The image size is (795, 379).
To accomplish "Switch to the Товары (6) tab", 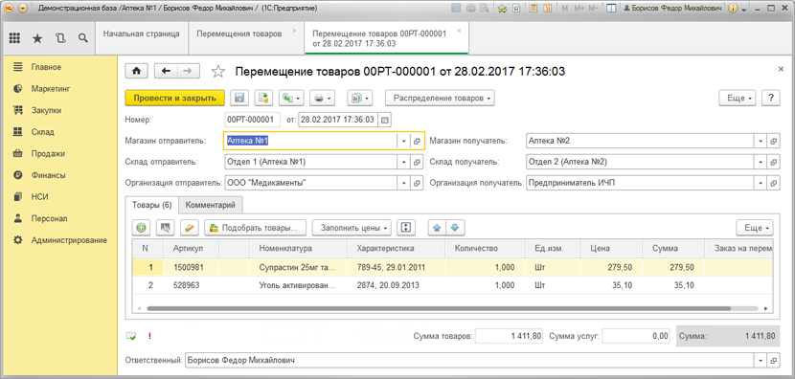I will click(x=152, y=205).
